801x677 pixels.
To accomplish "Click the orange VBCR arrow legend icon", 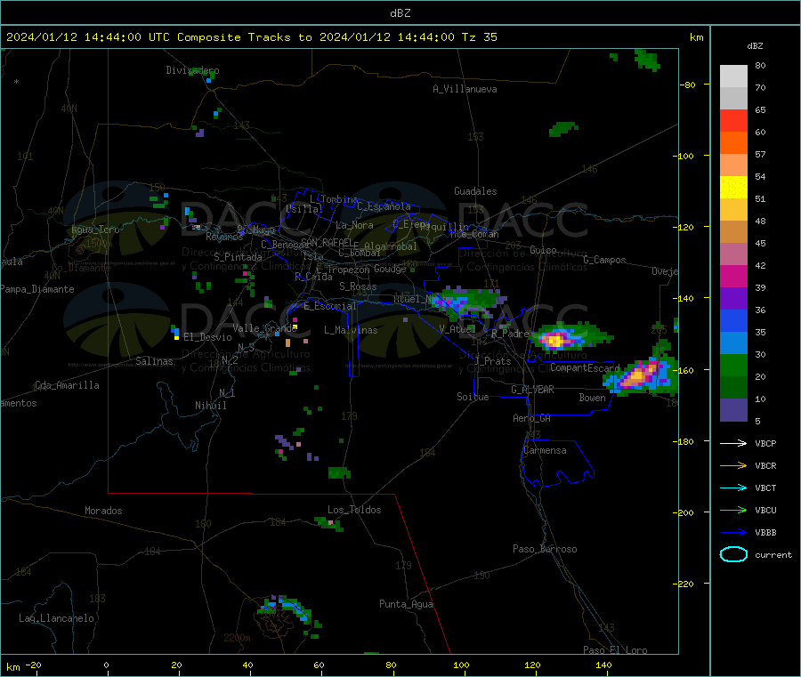I will point(733,465).
